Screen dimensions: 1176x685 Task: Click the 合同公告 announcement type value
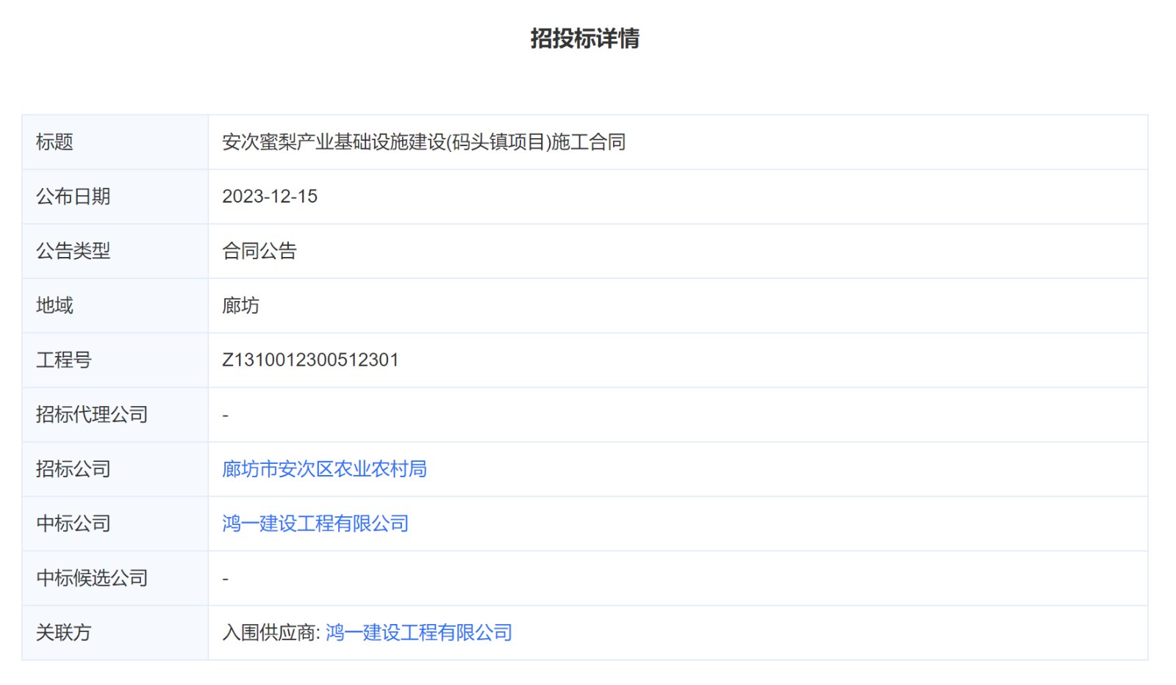click(x=259, y=251)
